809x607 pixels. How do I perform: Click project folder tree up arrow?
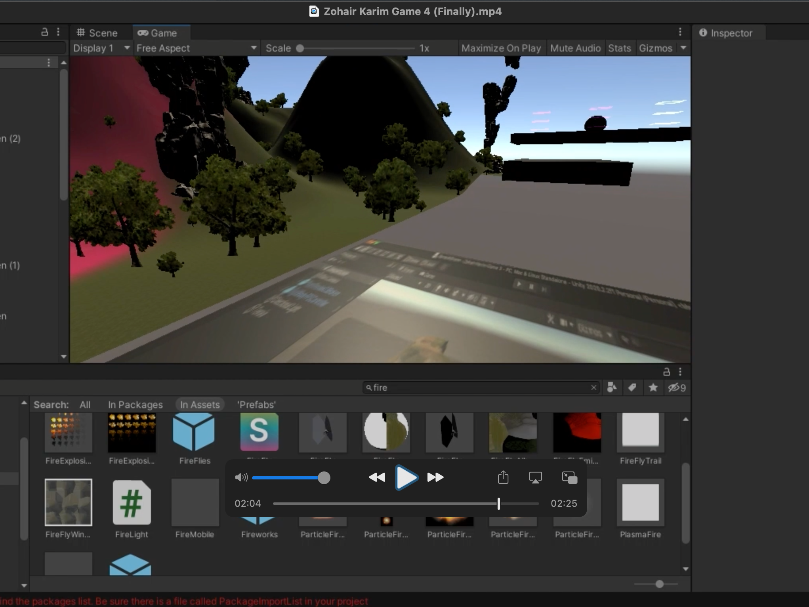[x=24, y=403]
